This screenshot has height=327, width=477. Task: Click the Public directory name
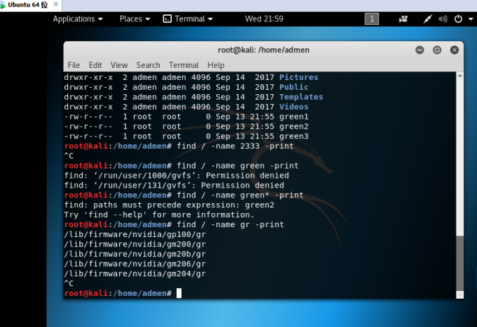click(293, 87)
